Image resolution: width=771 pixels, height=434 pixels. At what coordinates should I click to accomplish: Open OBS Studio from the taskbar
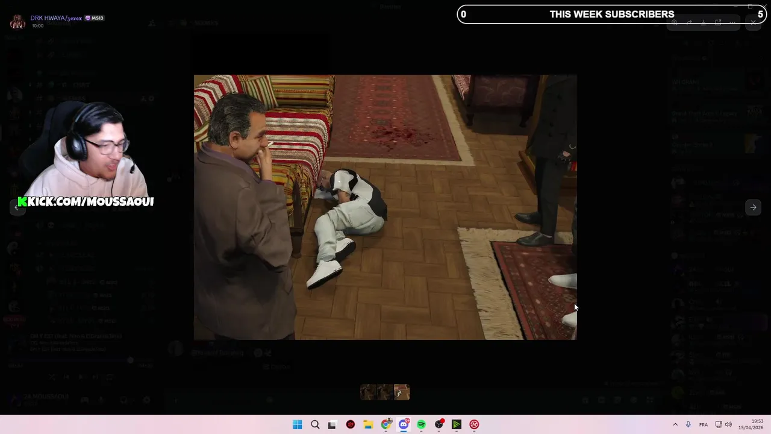point(439,424)
